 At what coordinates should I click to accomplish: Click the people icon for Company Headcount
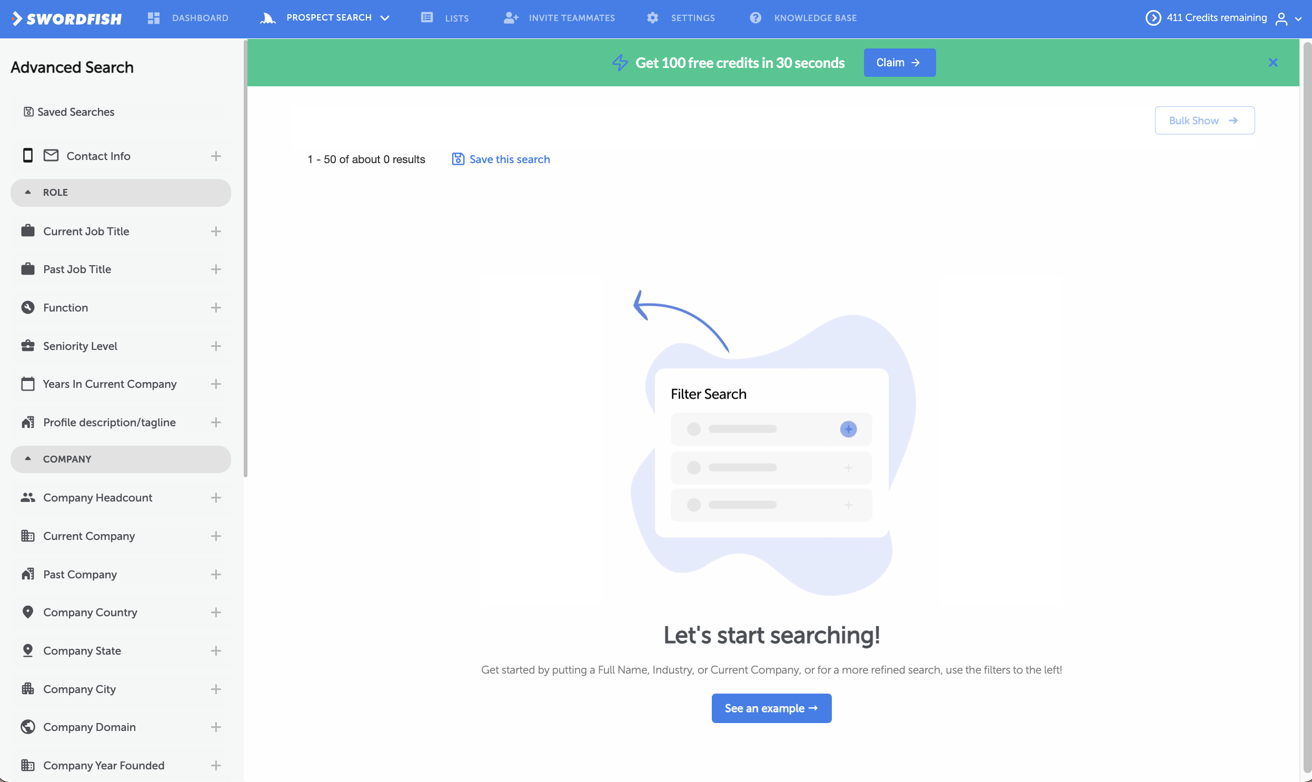pos(28,497)
